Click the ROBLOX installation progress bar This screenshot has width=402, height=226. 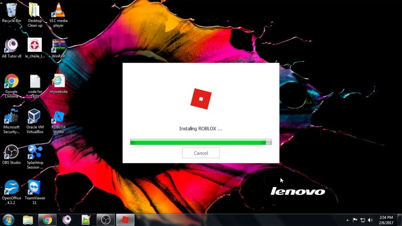click(x=201, y=142)
